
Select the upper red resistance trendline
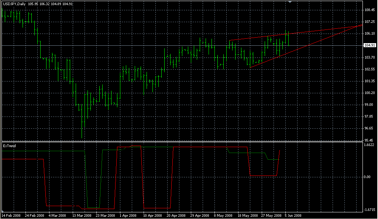click(x=296, y=33)
